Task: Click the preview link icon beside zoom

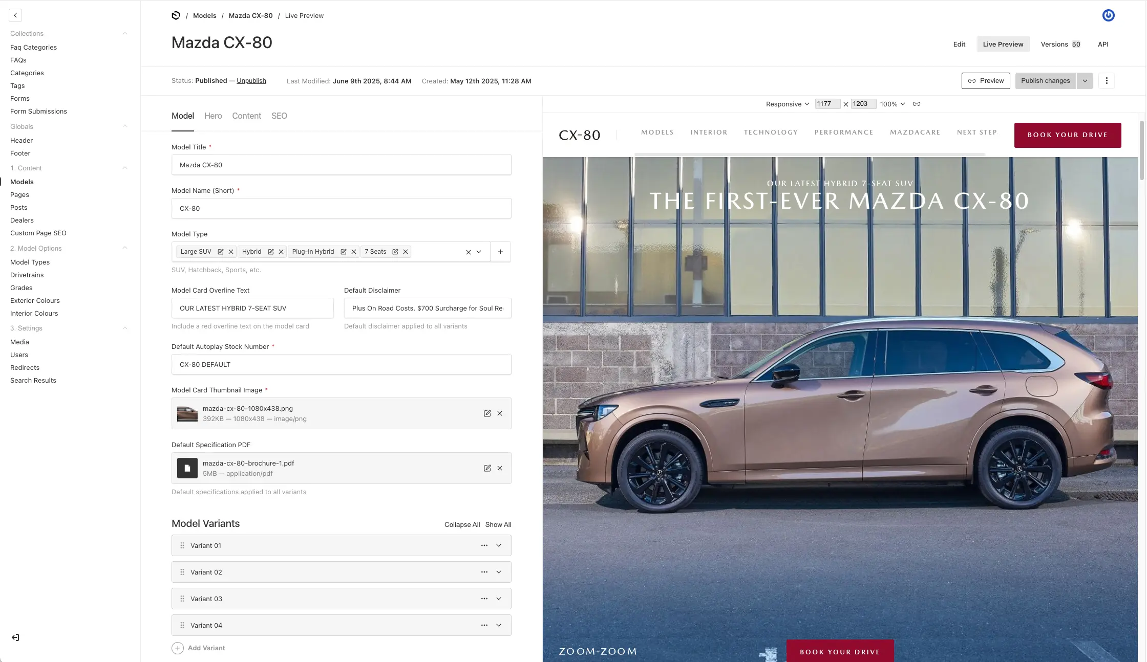Action: tap(917, 104)
